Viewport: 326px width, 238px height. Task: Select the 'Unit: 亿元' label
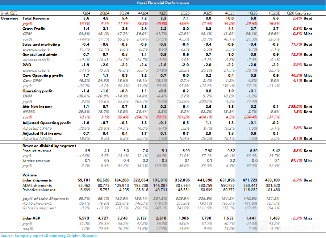(9, 13)
